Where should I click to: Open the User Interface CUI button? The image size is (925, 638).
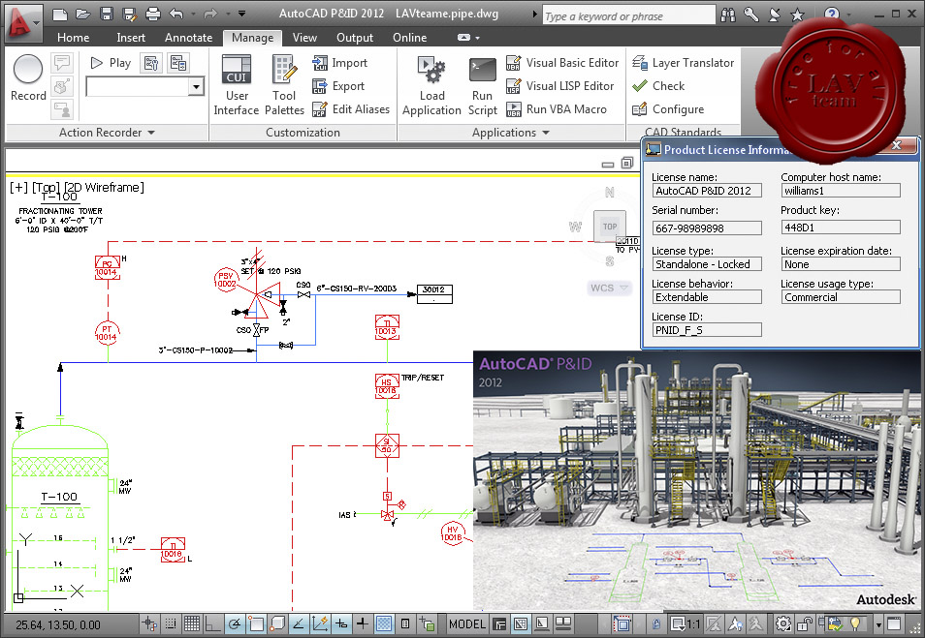point(237,85)
